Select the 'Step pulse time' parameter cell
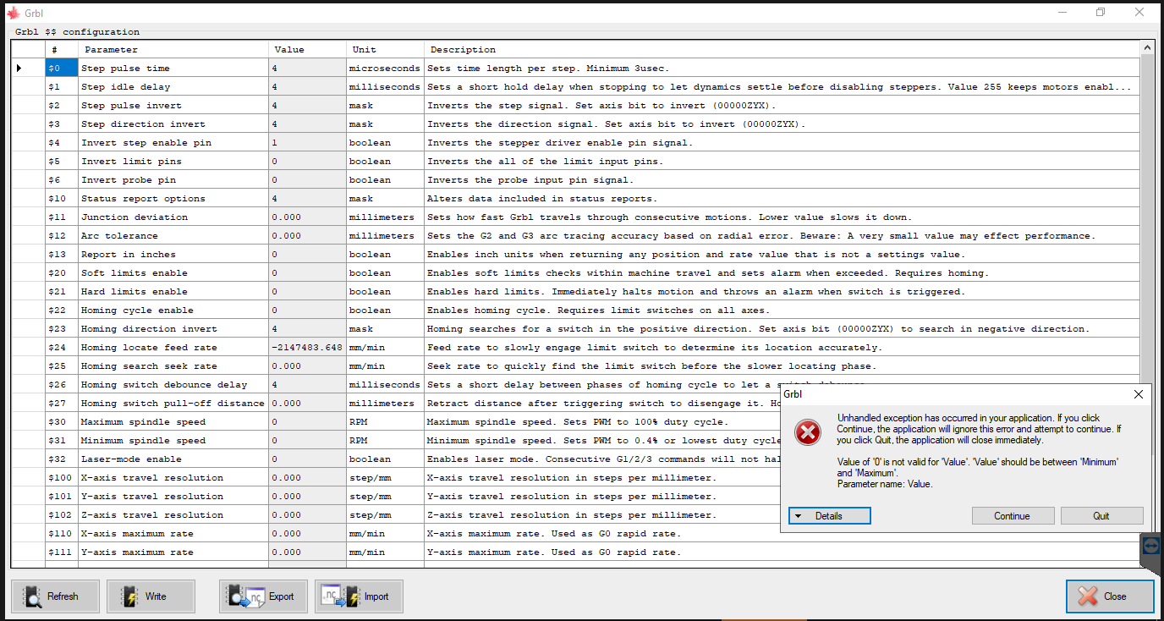Viewport: 1164px width, 621px height. (x=173, y=69)
